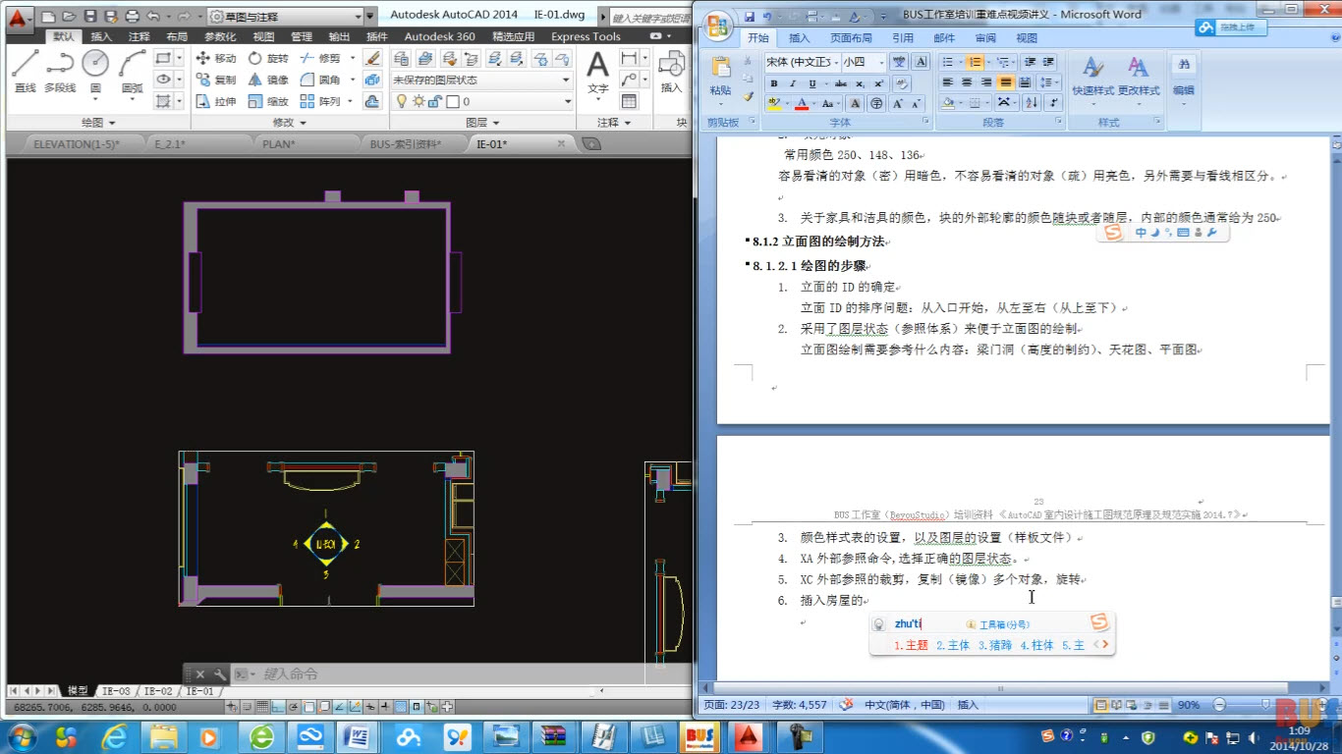The image size is (1342, 754).
Task: Select candidate 1.主题 in IME popup
Action: tap(911, 645)
